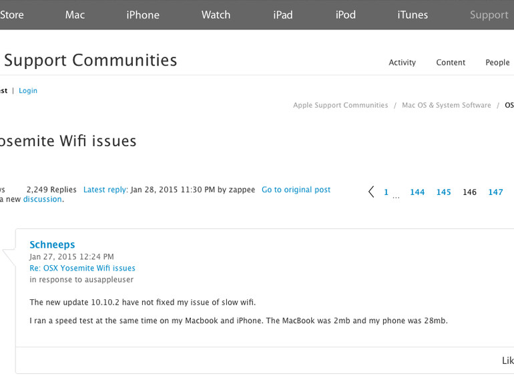Switch to the Content tab
The width and height of the screenshot is (514, 386).
click(451, 63)
